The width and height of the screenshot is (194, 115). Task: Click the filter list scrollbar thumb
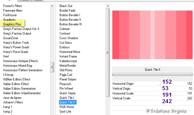pyautogui.click(x=108, y=53)
